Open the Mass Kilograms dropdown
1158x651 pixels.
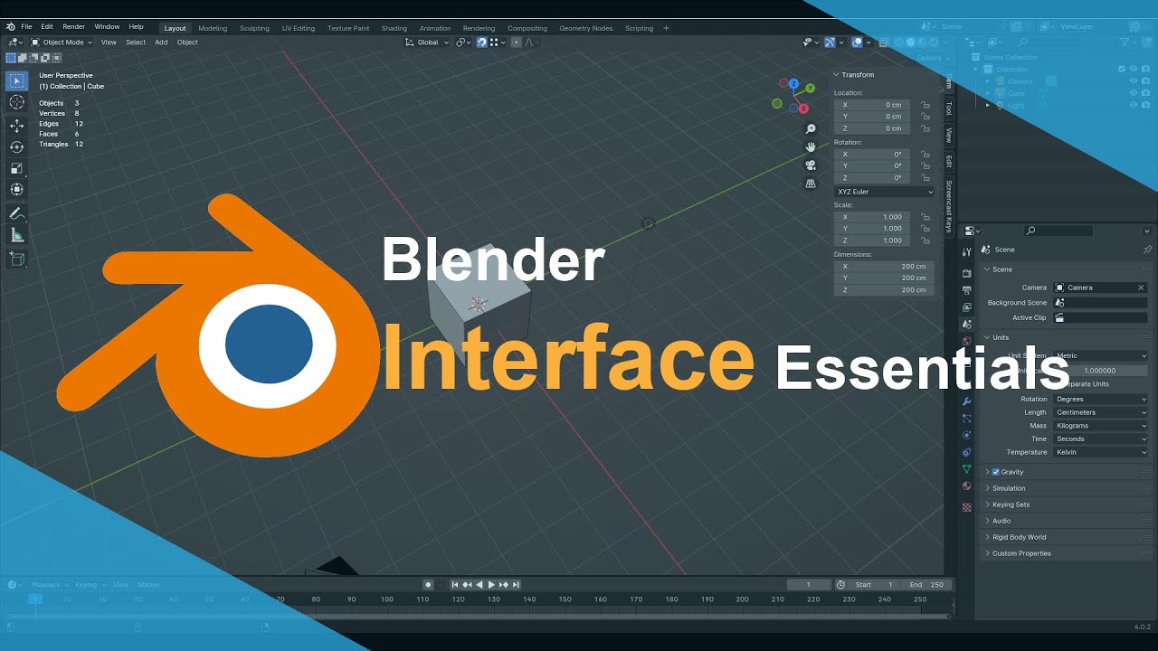[x=1101, y=426]
